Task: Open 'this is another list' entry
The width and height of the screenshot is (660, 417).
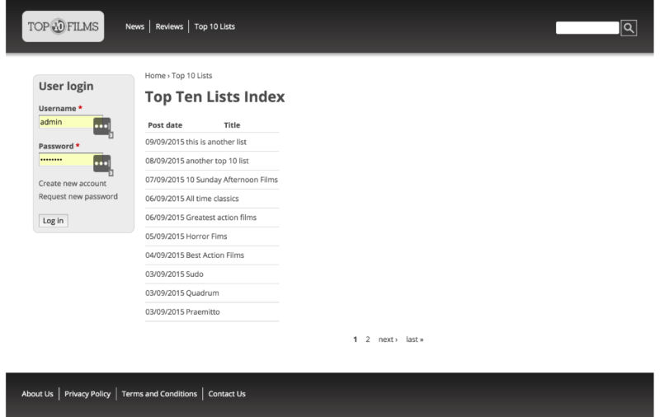Action: click(x=216, y=142)
